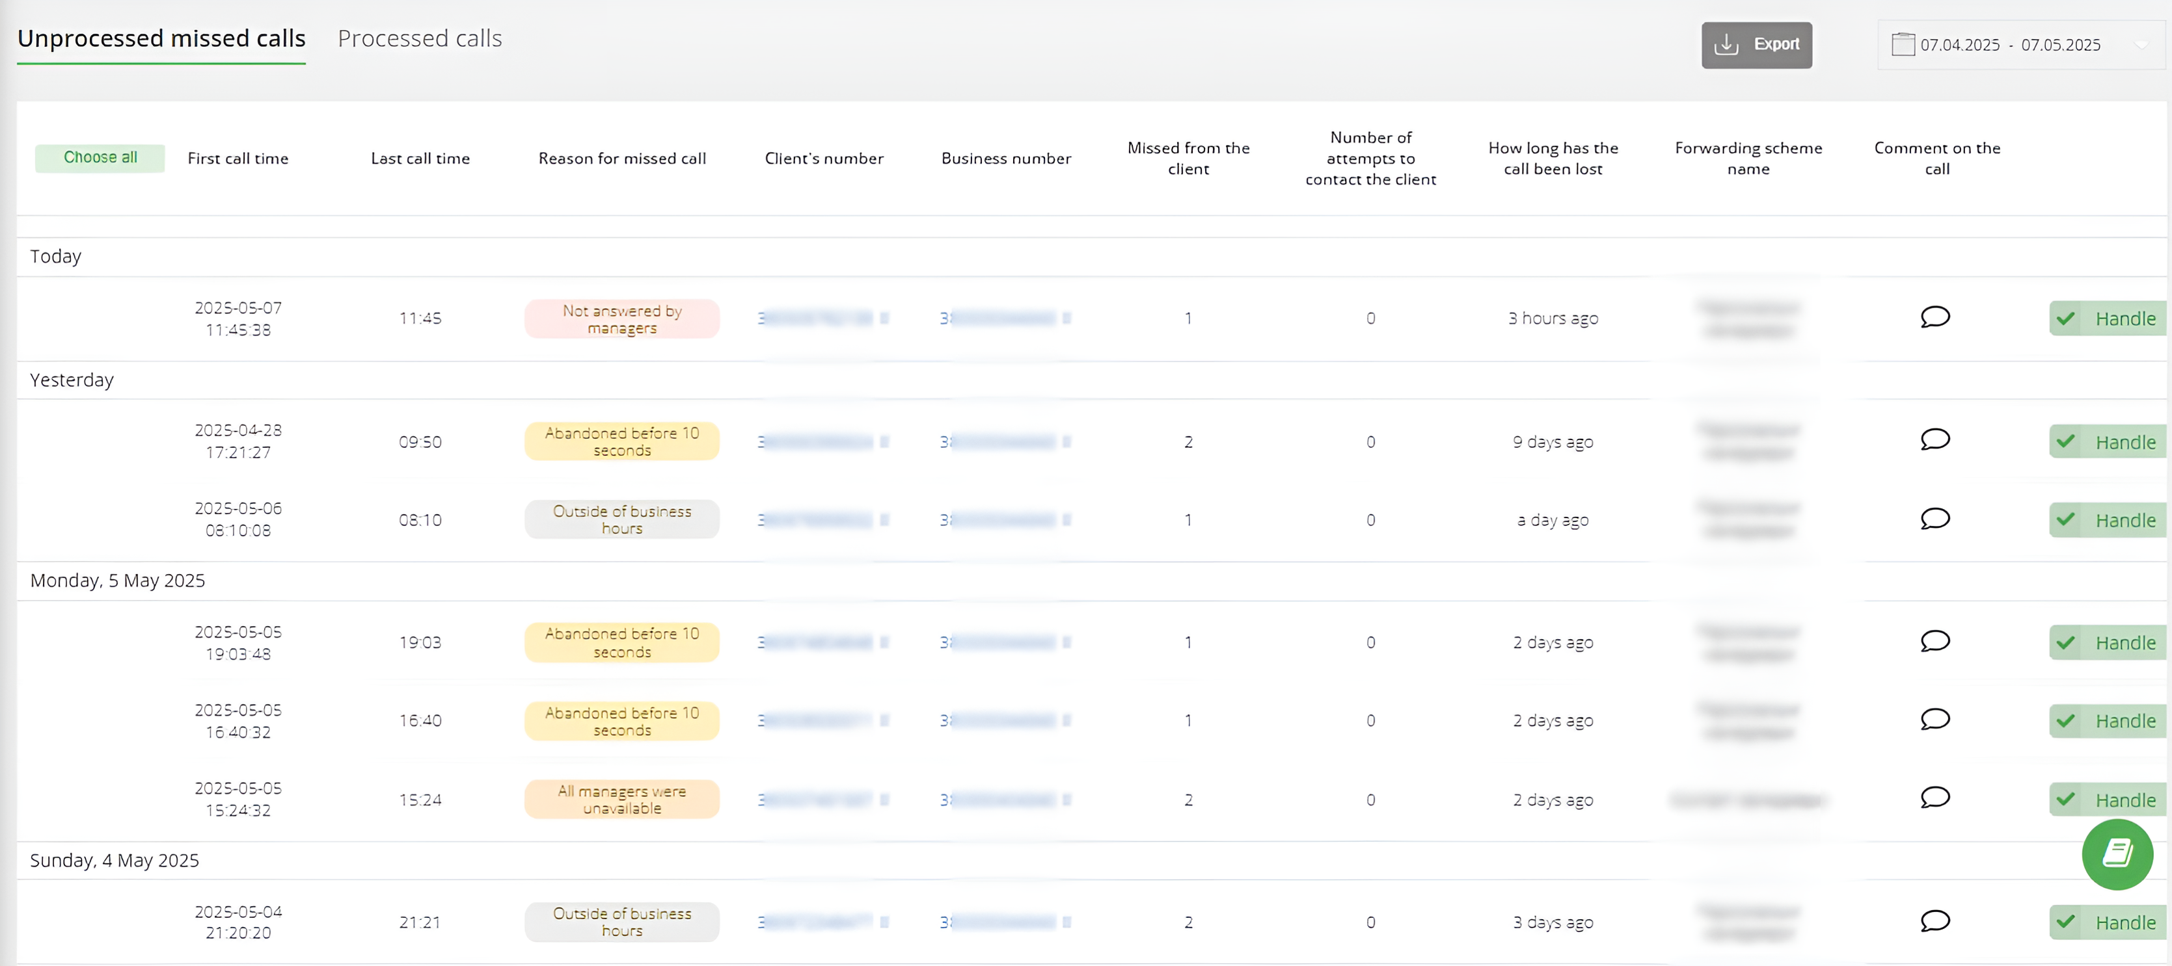Click Abandoned before 10 seconds tag at 19:03

click(x=622, y=643)
